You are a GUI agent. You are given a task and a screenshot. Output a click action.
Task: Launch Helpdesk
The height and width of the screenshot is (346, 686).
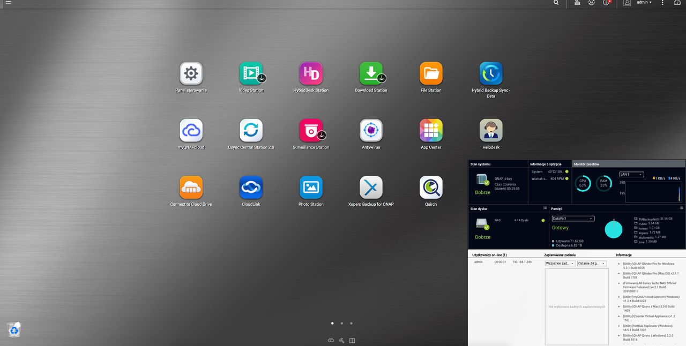[x=491, y=130]
